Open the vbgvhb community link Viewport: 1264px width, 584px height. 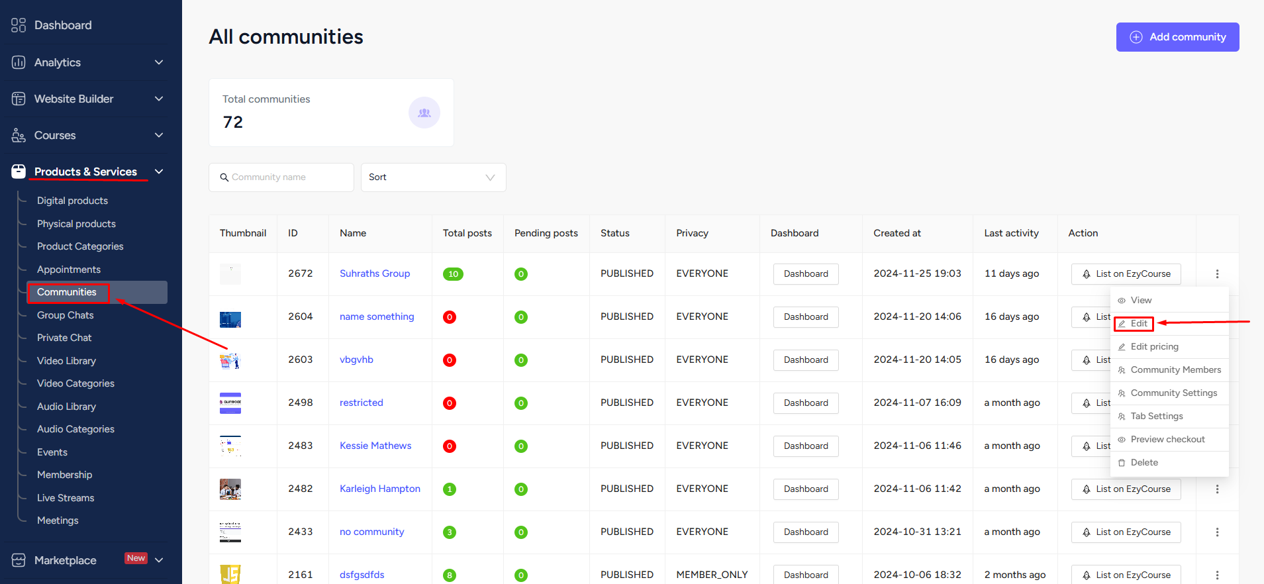coord(356,360)
